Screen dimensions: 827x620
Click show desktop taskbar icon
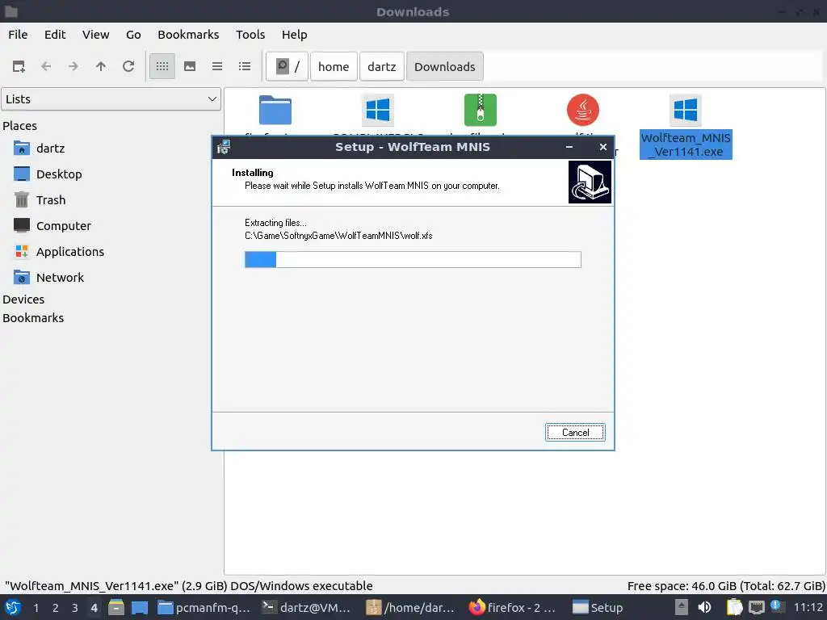(x=139, y=607)
